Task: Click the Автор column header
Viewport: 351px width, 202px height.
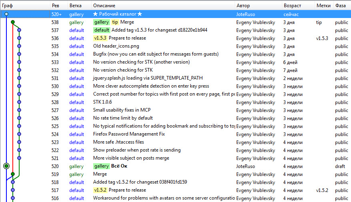Action: coord(243,6)
